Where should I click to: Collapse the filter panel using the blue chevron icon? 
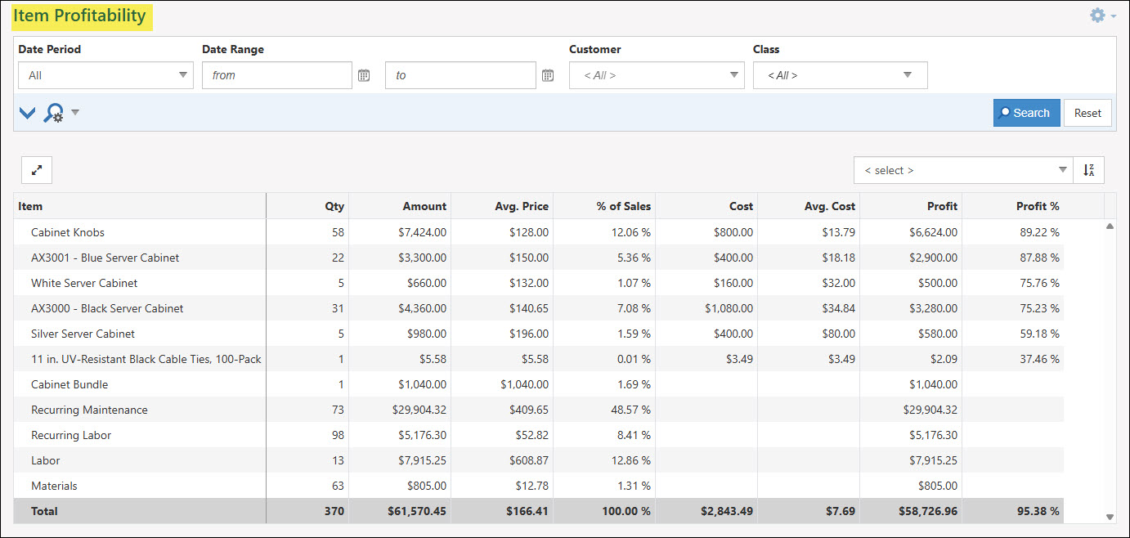click(x=27, y=112)
